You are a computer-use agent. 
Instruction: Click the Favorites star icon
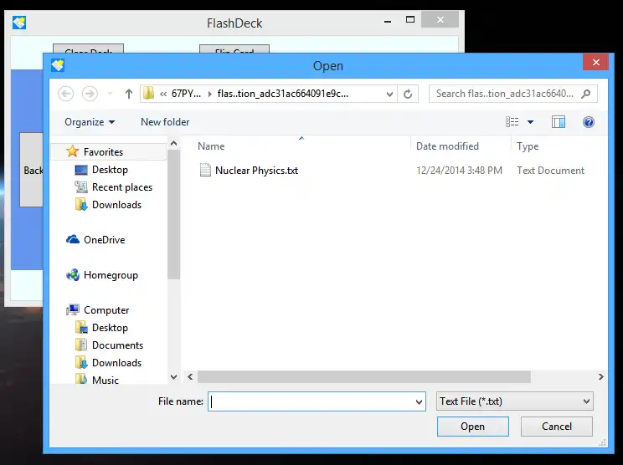click(72, 151)
